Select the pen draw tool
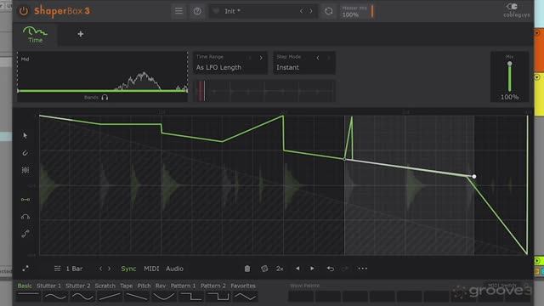This screenshot has height=306, width=544. point(25,153)
